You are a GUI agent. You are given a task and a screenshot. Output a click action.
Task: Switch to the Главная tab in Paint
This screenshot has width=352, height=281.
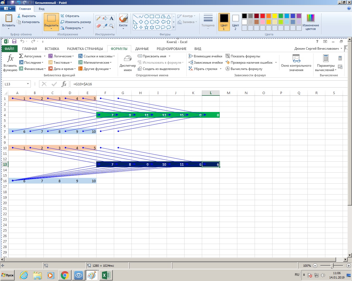(25, 9)
